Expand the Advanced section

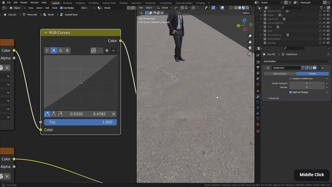(273, 98)
